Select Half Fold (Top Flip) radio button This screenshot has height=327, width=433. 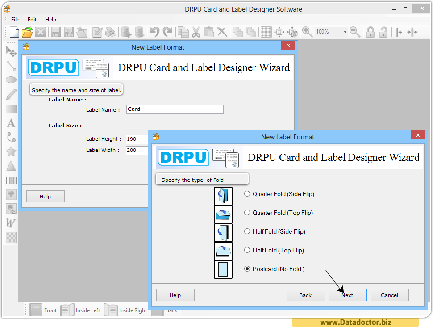tap(247, 250)
